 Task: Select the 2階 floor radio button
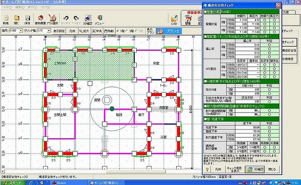click(127, 31)
